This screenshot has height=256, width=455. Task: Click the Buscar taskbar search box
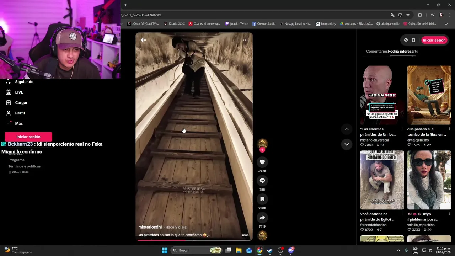(197, 250)
